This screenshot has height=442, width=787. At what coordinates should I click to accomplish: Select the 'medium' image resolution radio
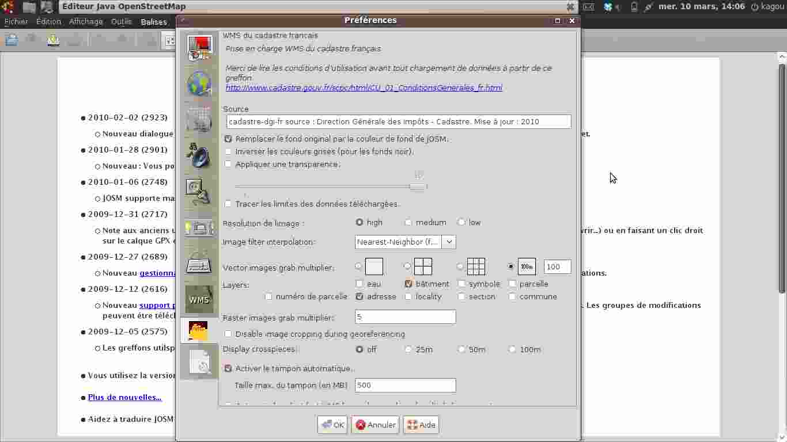[408, 222]
